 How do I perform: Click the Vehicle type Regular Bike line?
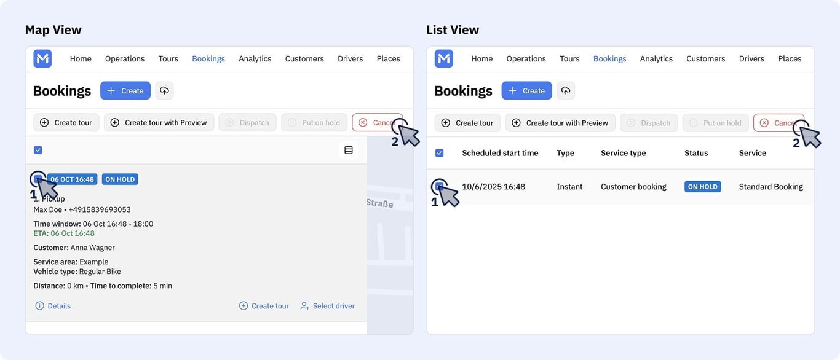click(77, 272)
